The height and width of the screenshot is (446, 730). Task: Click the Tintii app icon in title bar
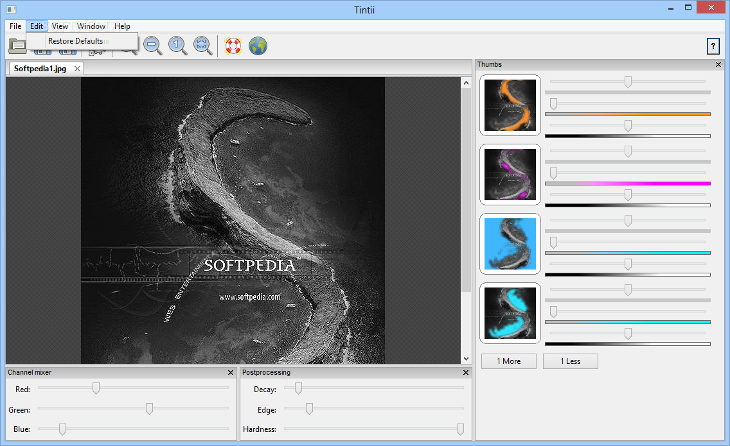pos(12,9)
